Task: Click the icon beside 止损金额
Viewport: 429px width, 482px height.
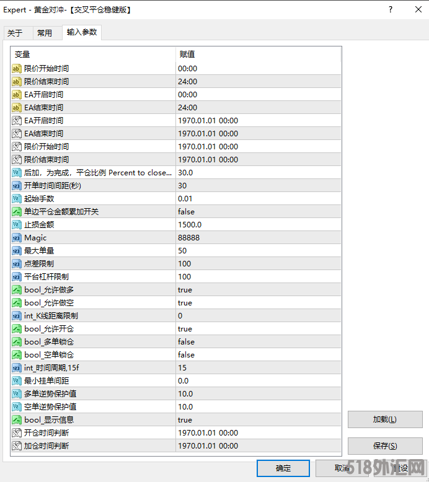Action: [17, 225]
